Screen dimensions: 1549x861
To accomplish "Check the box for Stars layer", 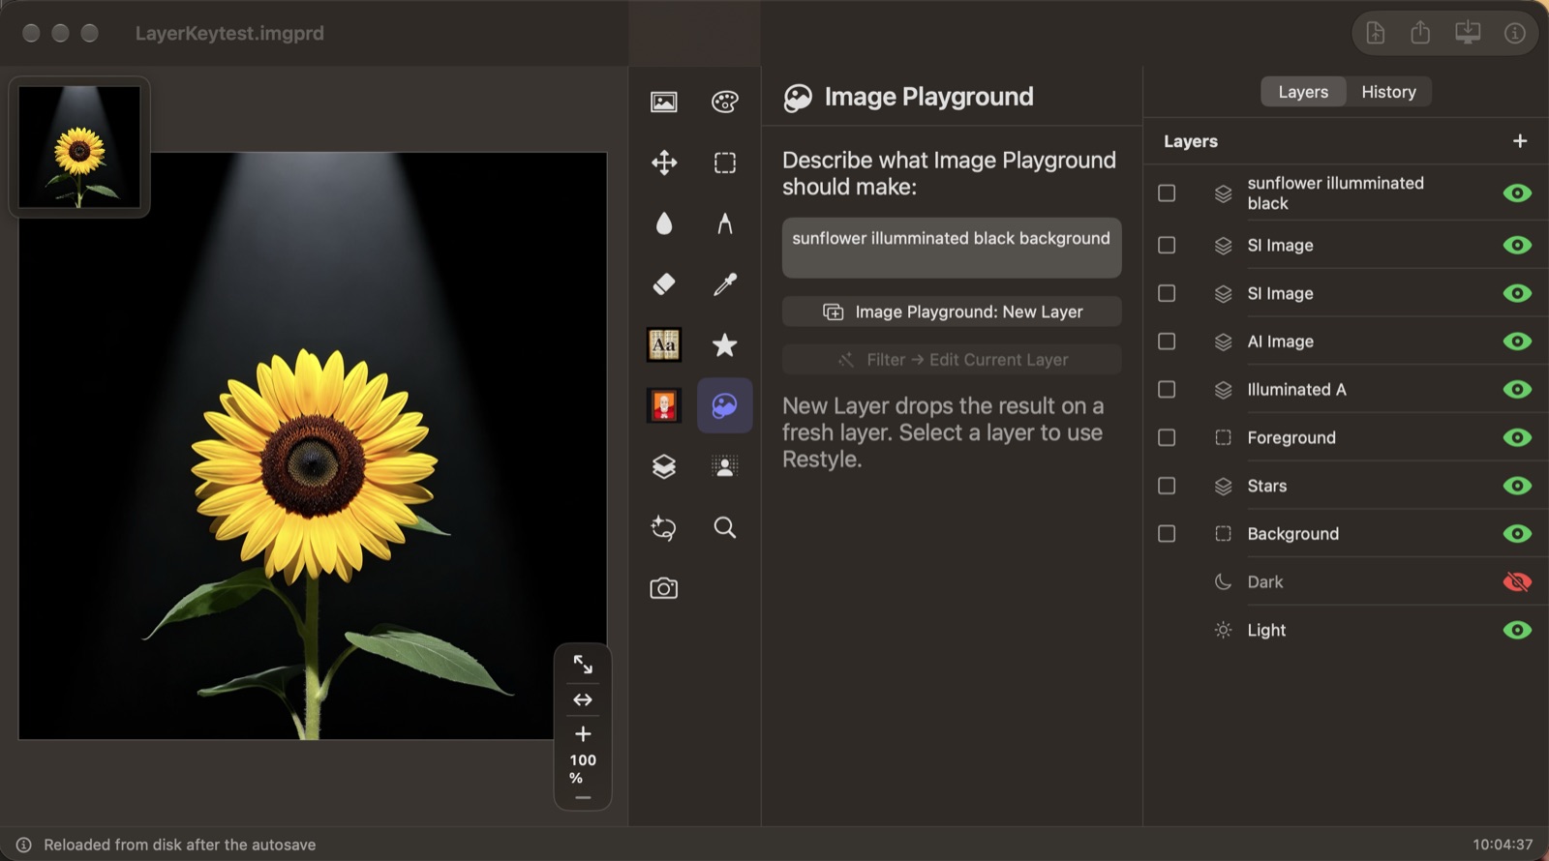I will click(1167, 486).
